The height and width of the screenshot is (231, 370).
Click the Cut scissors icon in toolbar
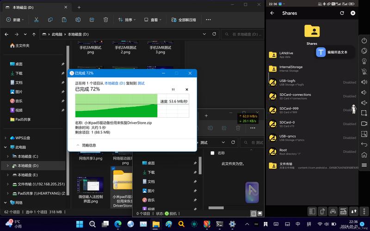tap(37, 20)
